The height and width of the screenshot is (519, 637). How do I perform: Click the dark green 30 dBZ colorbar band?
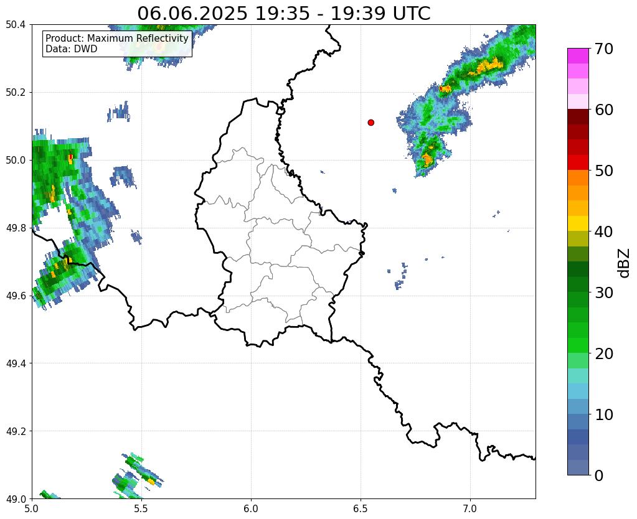tap(578, 284)
